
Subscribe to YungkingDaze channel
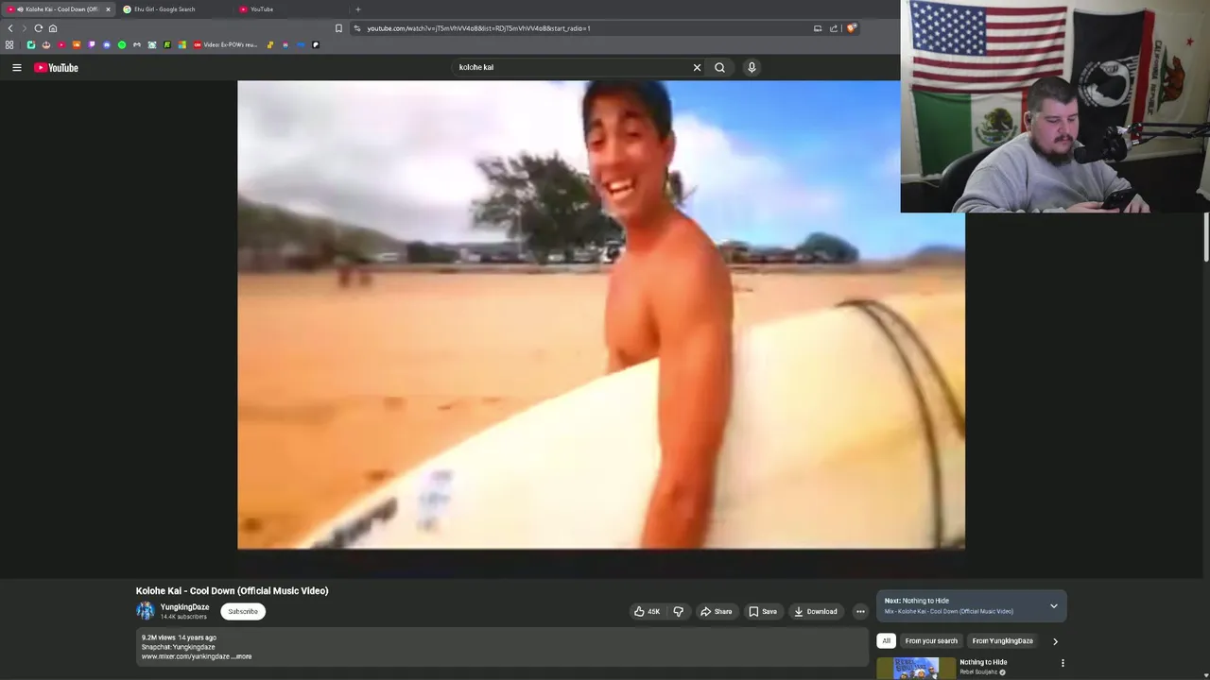pos(243,611)
